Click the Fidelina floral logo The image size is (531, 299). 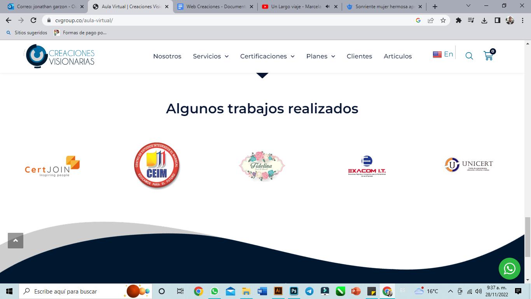click(262, 166)
